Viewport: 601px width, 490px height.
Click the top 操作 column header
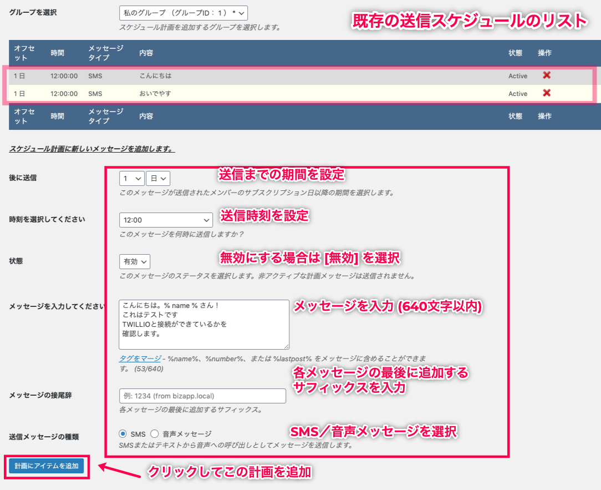pos(544,53)
